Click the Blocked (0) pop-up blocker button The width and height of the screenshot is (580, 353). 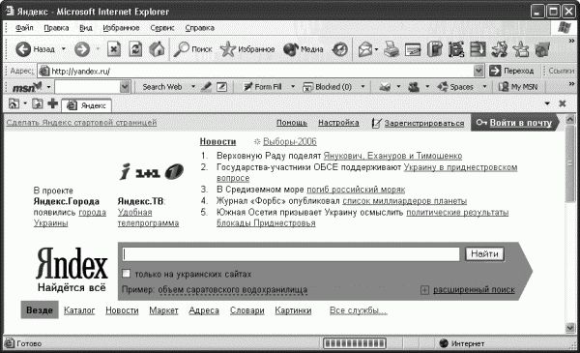coord(327,87)
